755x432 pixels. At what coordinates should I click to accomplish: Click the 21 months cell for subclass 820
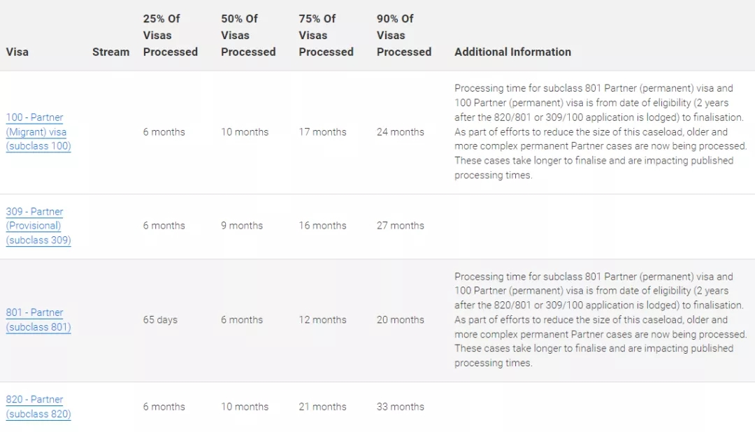coord(322,406)
